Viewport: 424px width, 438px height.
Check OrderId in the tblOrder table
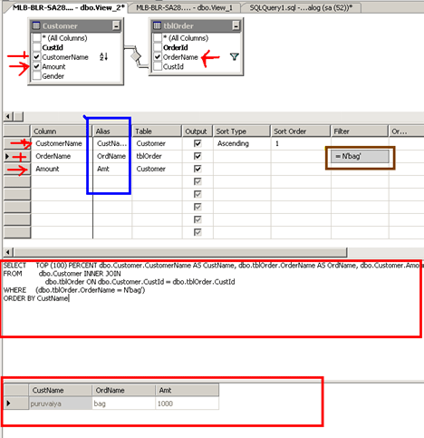158,47
